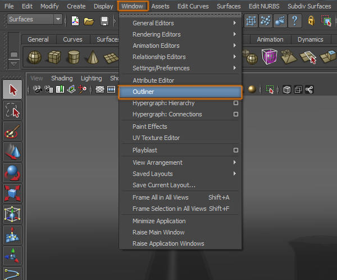337x280 pixels.
Task: Open the Shading panel menu
Action: (62, 78)
